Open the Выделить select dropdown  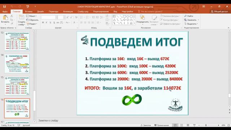pyautogui.click(x=191, y=24)
